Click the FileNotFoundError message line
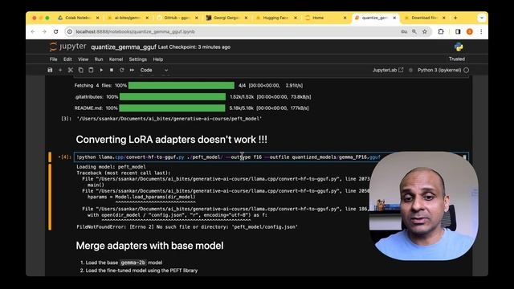Viewport: 514px width, 289px height. coord(187,226)
